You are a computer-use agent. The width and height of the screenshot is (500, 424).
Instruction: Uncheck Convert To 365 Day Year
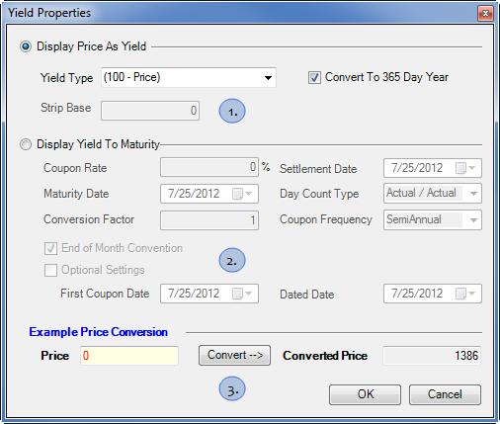[x=314, y=78]
